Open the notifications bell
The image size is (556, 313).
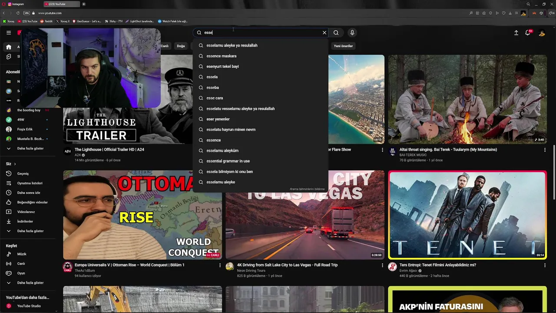pyautogui.click(x=528, y=33)
